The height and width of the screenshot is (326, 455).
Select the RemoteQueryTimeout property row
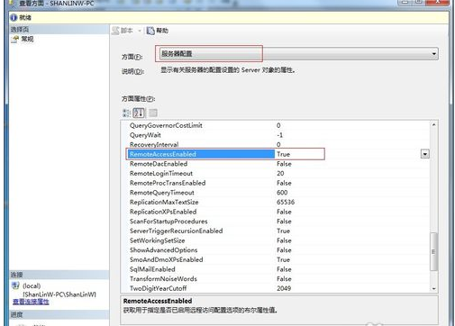coord(276,193)
